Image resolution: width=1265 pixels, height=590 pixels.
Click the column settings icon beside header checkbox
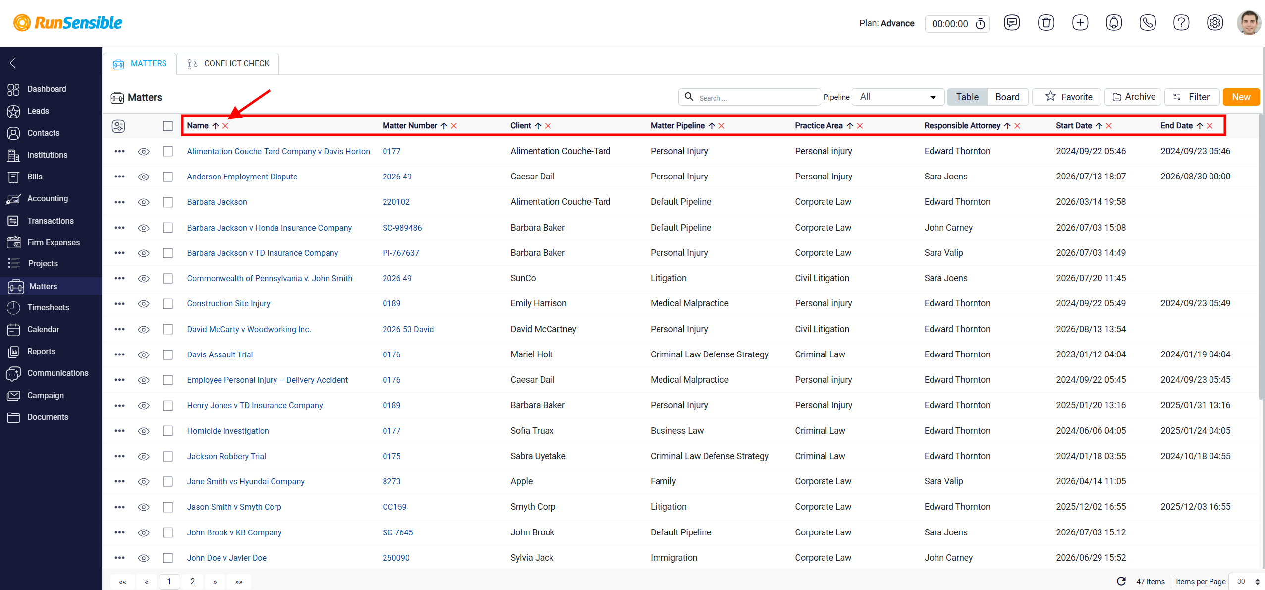(118, 126)
